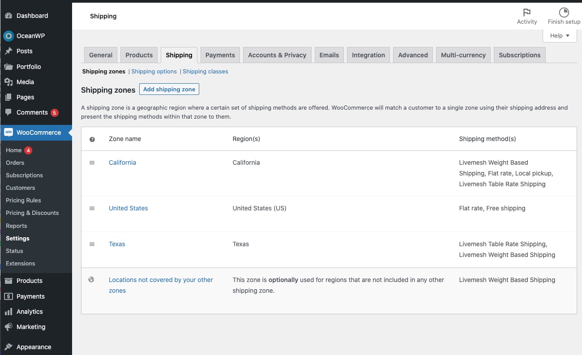Open the Texas zone link
The width and height of the screenshot is (582, 355).
tap(117, 244)
